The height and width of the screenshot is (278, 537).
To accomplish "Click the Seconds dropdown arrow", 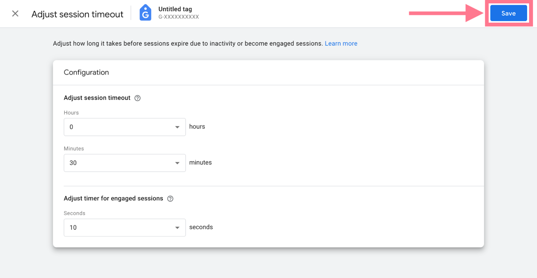I will click(x=177, y=228).
